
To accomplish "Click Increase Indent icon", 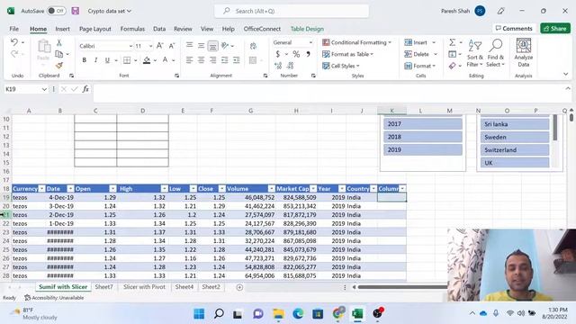I will click(236, 60).
